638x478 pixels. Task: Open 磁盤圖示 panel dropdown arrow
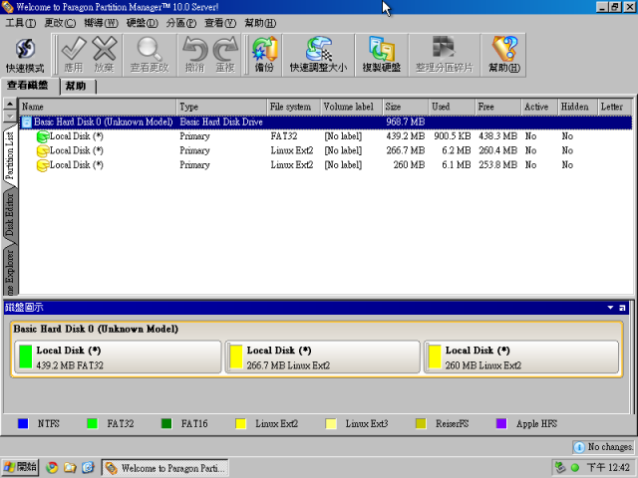610,308
